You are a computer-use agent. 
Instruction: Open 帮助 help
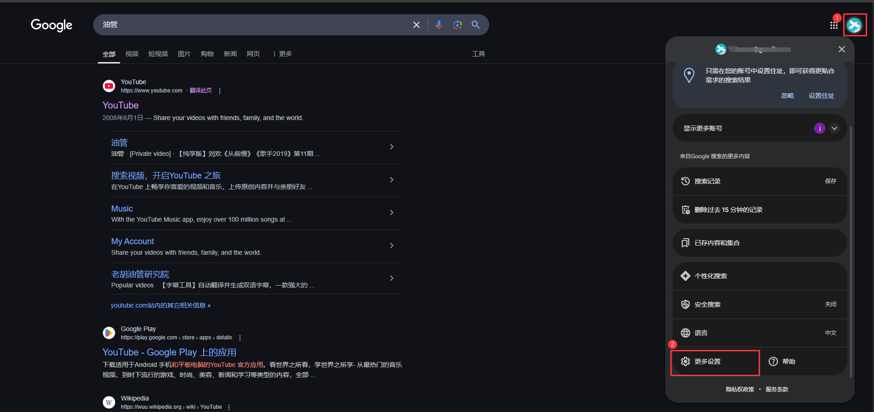tap(804, 361)
